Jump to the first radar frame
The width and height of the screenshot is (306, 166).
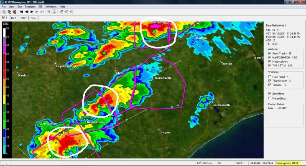[x=21, y=12]
